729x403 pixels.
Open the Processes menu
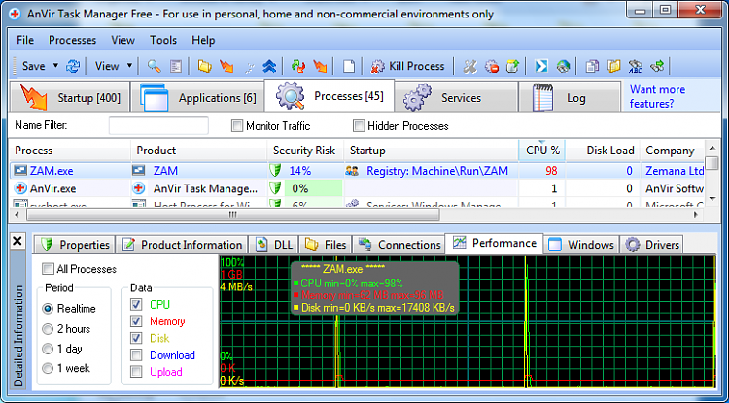click(x=73, y=40)
